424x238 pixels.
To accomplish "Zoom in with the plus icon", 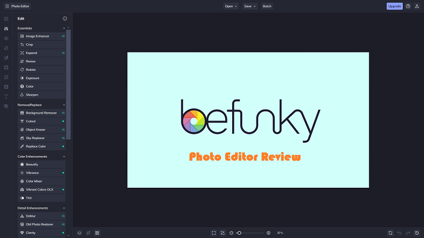I will click(269, 233).
